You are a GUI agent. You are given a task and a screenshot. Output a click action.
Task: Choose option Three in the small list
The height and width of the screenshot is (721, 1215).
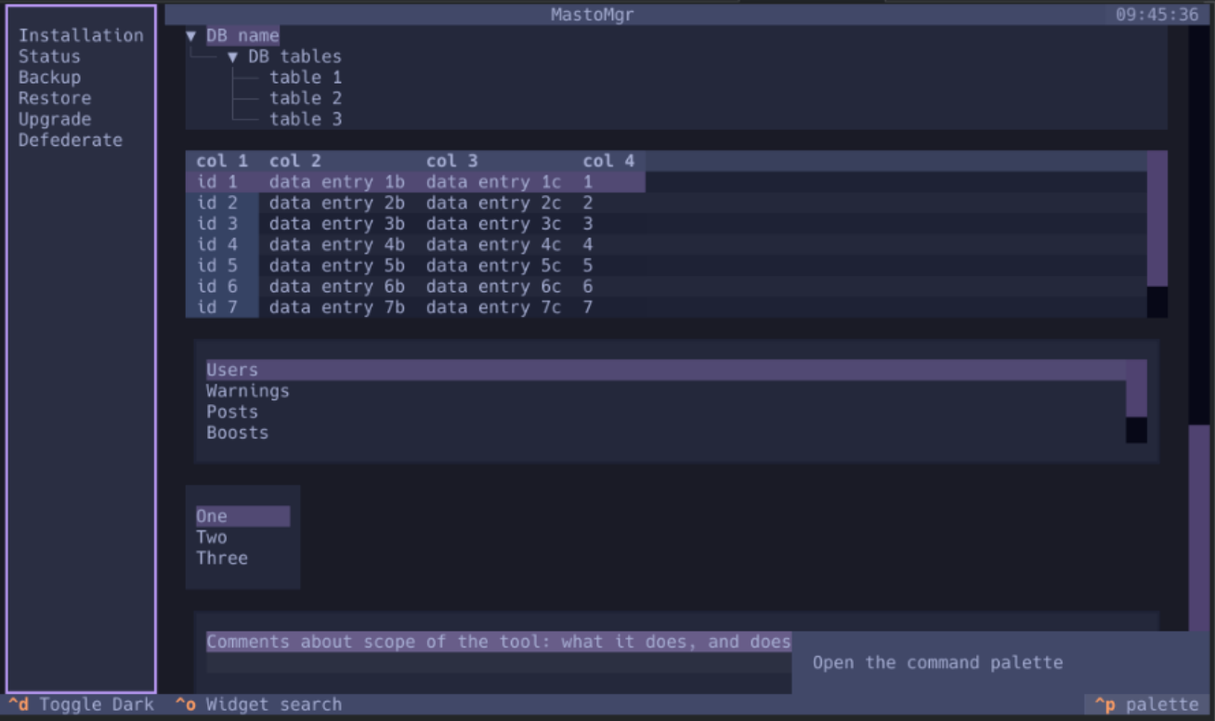pos(222,558)
